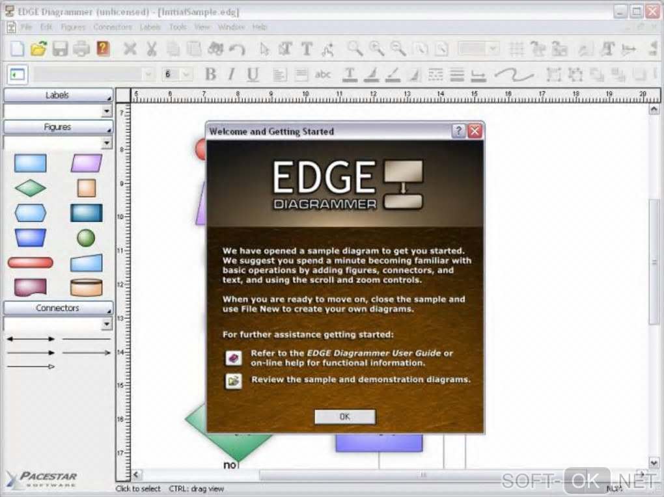
Task: Click the zoom out magnifier icon
Action: pos(398,49)
